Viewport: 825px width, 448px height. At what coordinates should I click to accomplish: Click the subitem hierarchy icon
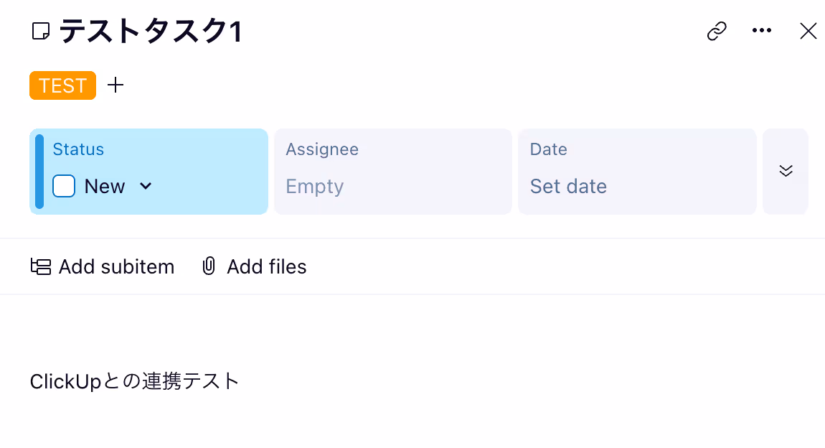tap(40, 266)
